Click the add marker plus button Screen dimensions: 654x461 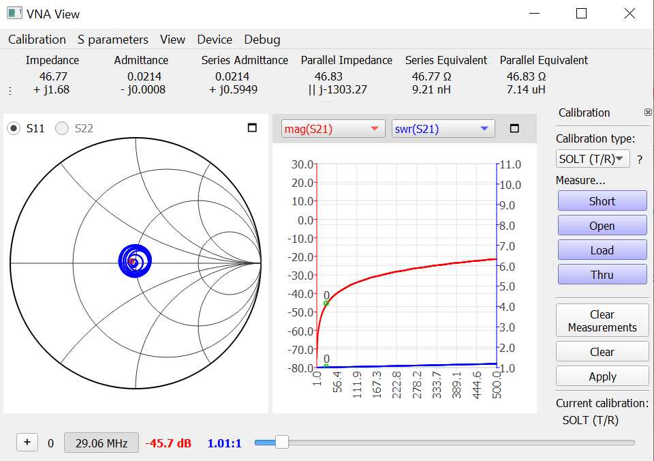pyautogui.click(x=27, y=442)
